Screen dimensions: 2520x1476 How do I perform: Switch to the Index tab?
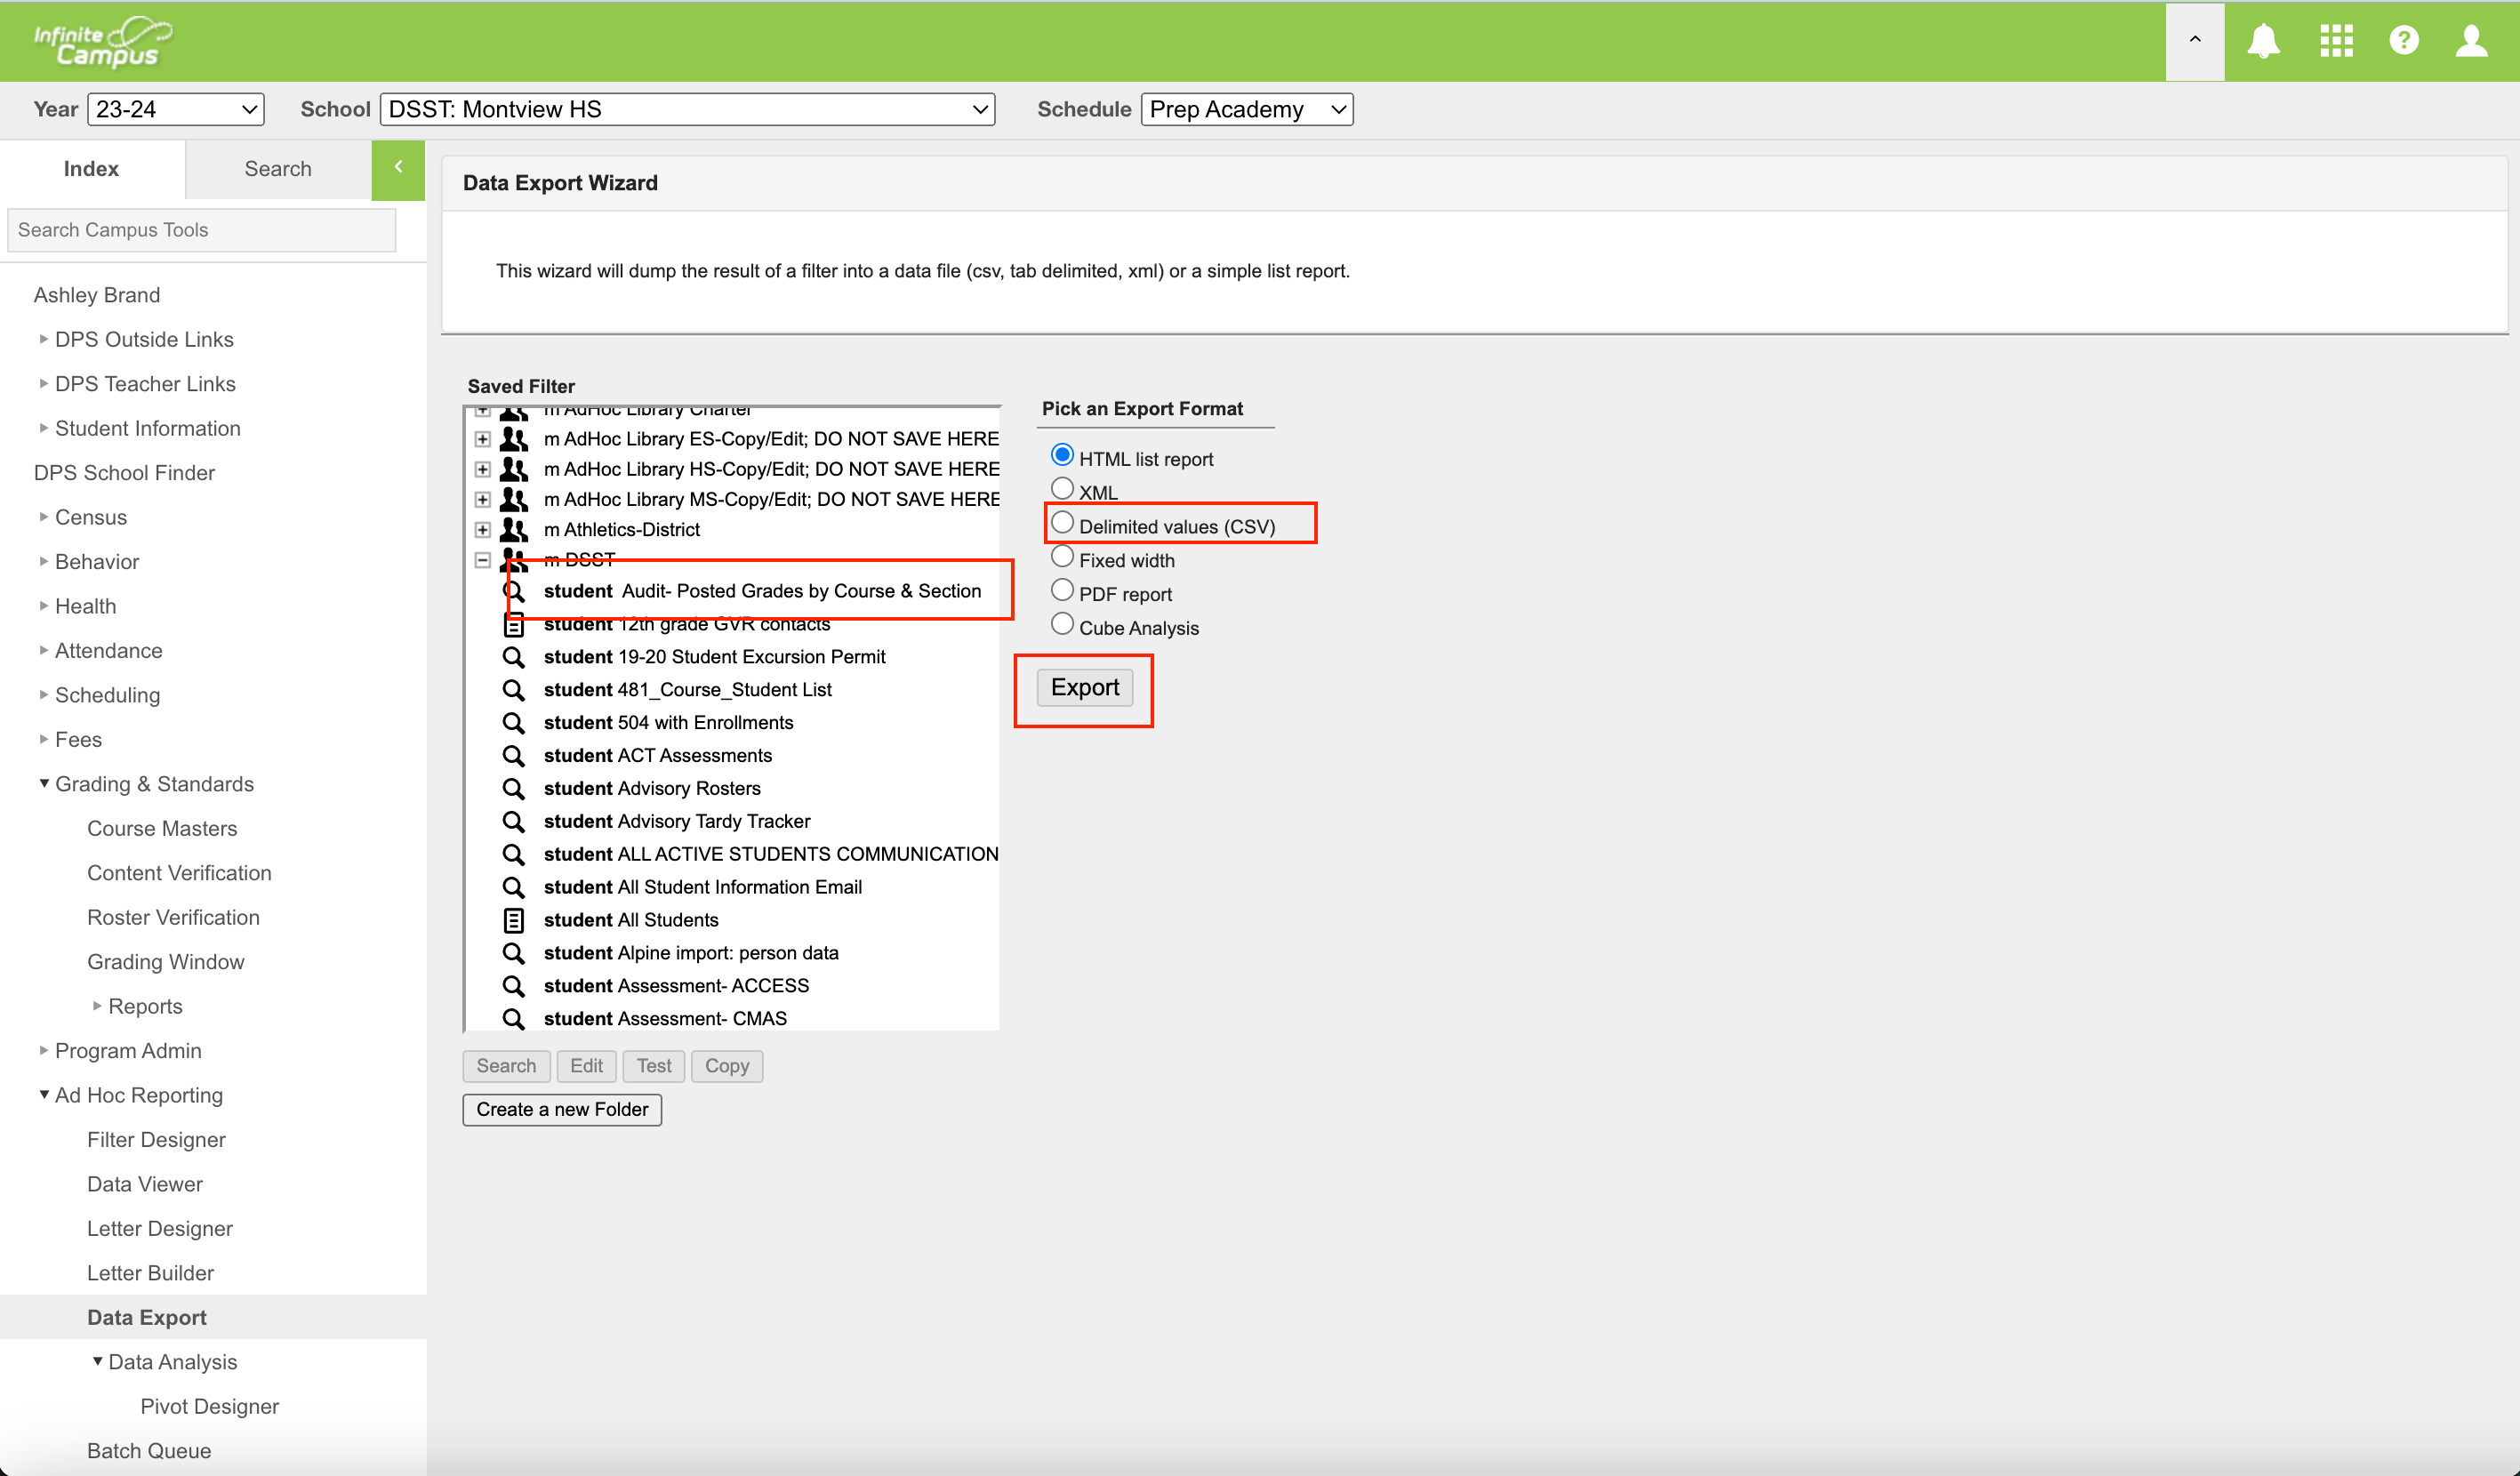pos(91,168)
